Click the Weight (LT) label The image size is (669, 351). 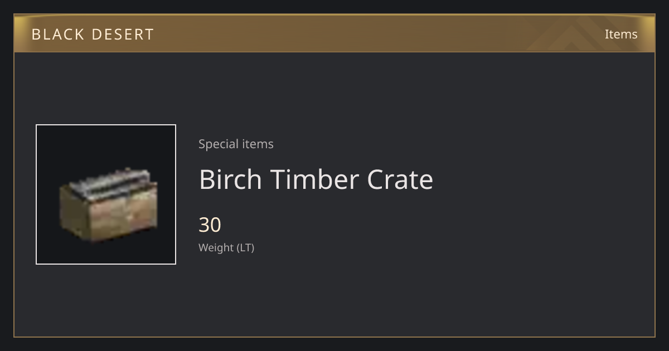(x=226, y=247)
